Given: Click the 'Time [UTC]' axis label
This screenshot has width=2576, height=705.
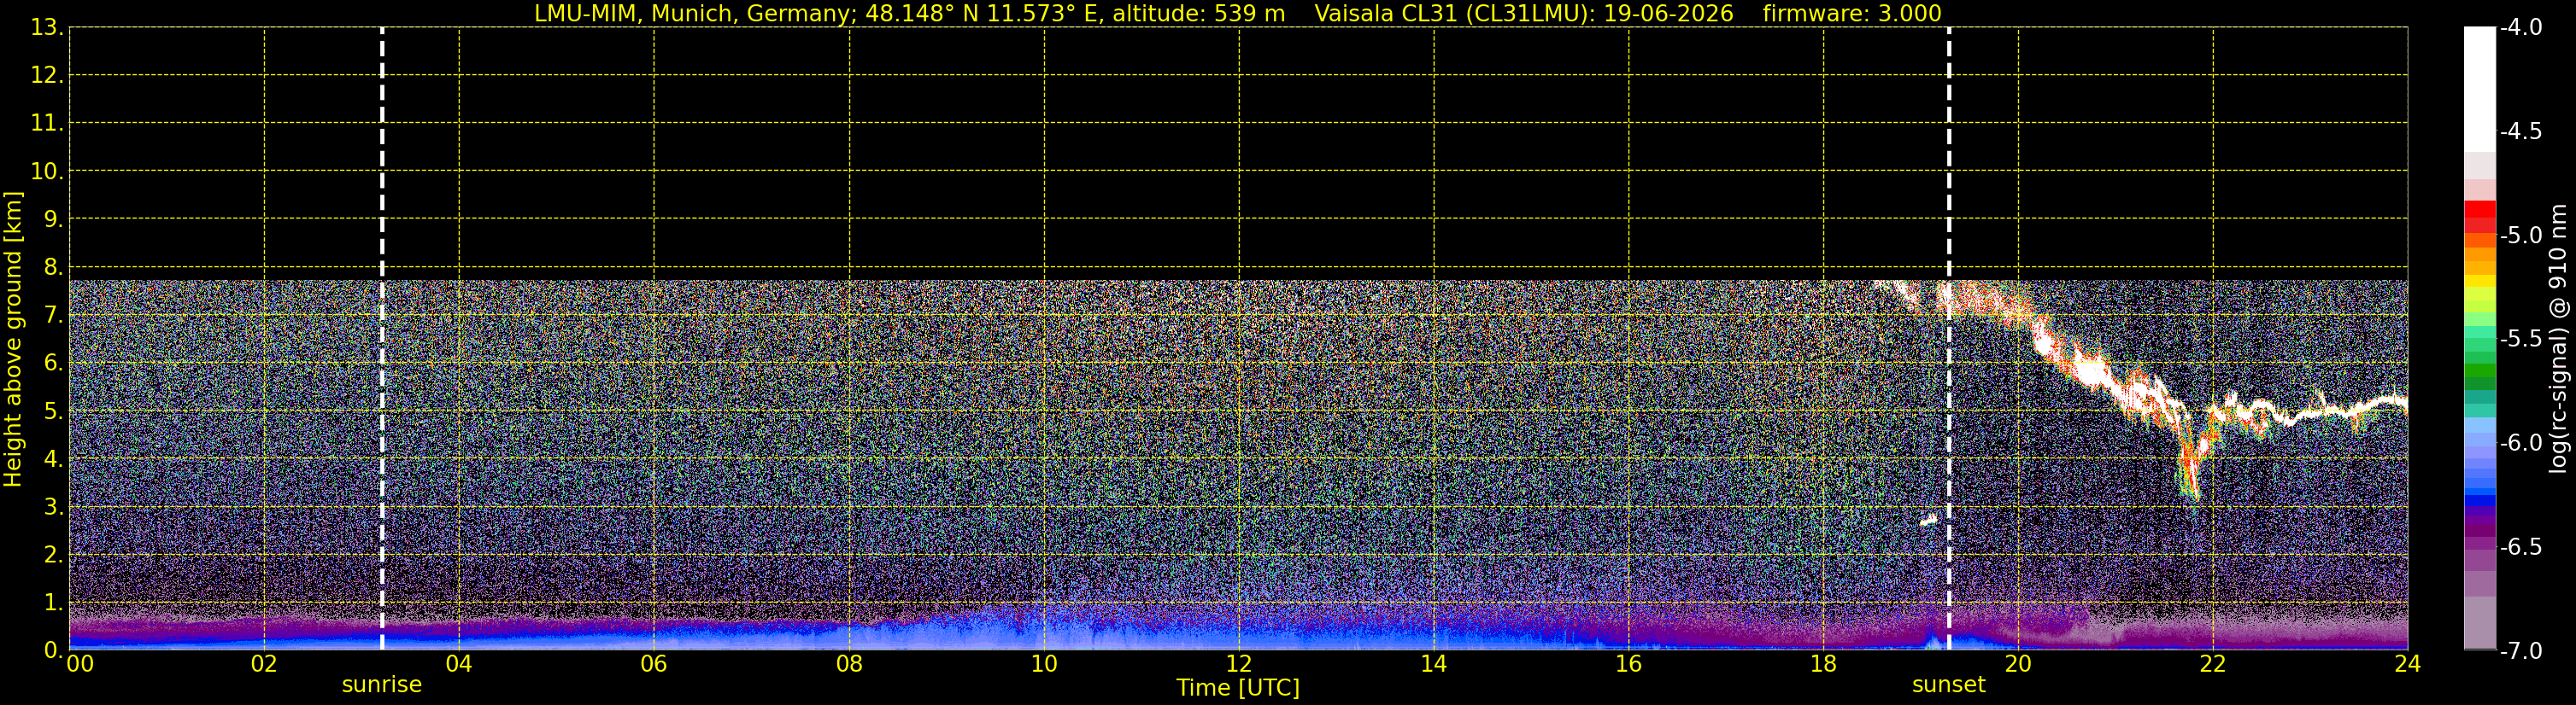Looking at the screenshot, I should 1238,688.
